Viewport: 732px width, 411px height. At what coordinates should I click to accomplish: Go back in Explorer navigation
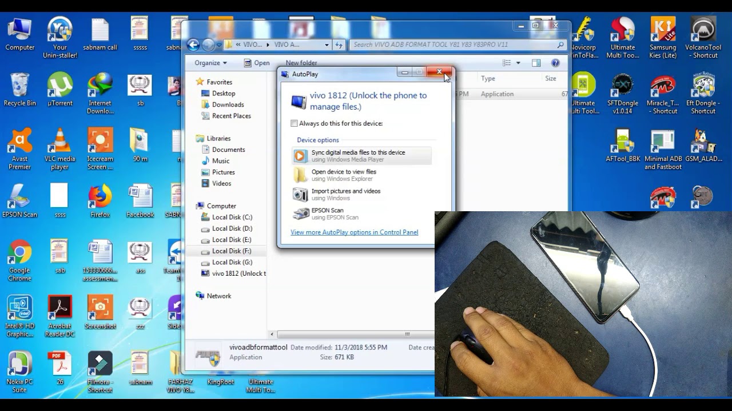[193, 45]
